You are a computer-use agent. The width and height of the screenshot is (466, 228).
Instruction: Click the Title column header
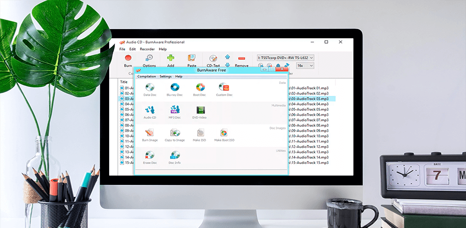tap(124, 82)
